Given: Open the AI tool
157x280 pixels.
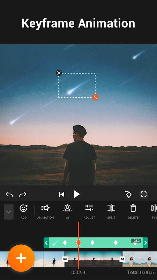Looking at the screenshot, I should pos(67,212).
